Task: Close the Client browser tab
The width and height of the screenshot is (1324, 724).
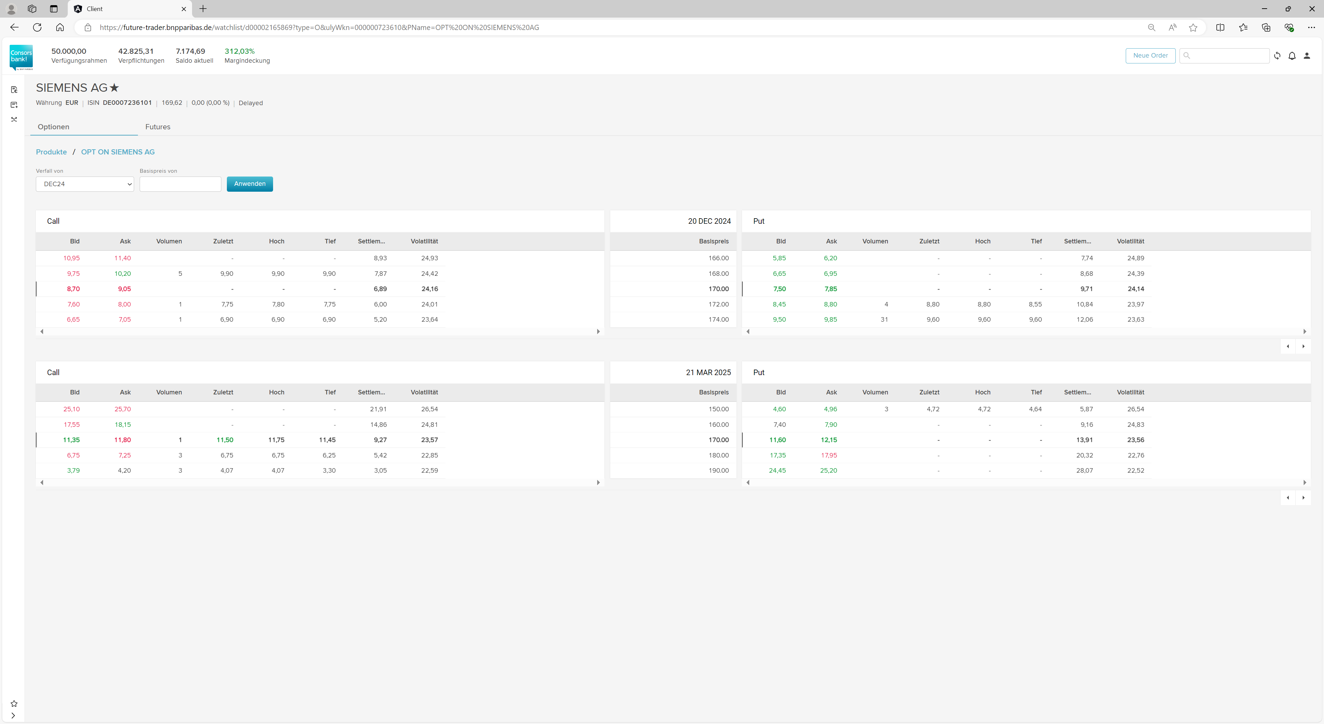Action: tap(183, 9)
